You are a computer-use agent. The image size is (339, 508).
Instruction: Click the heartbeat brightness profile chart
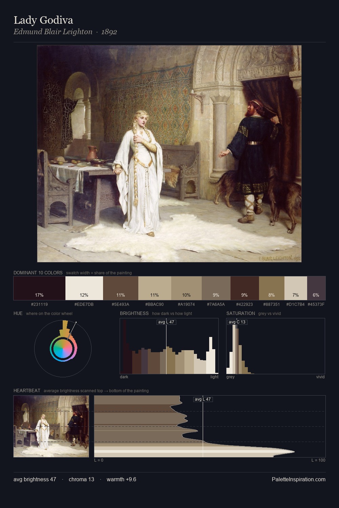tap(210, 426)
